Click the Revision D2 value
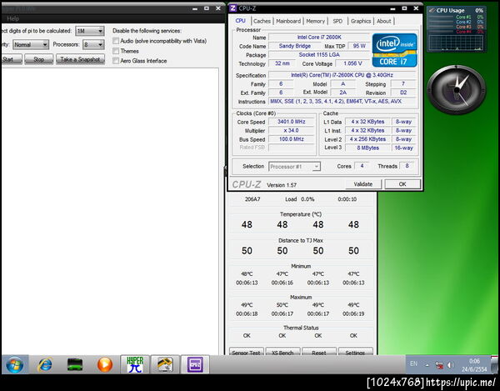This screenshot has width=500, height=391. (403, 93)
